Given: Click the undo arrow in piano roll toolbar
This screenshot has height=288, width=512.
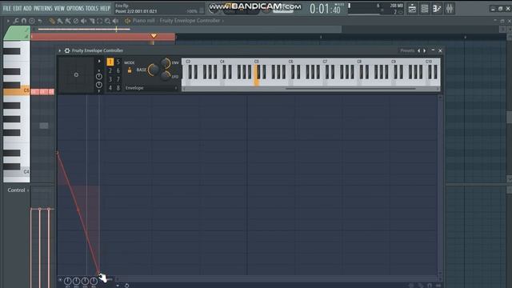Looking at the screenshot, I should 40,21.
